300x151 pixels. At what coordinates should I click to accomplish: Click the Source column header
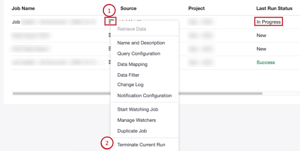pos(128,8)
